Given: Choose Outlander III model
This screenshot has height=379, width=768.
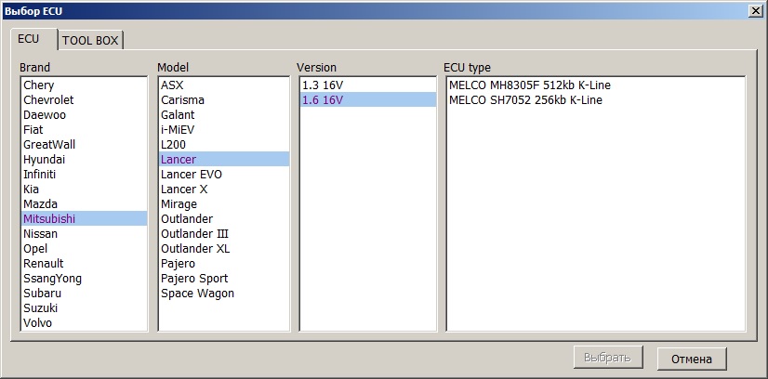Looking at the screenshot, I should 224,234.
